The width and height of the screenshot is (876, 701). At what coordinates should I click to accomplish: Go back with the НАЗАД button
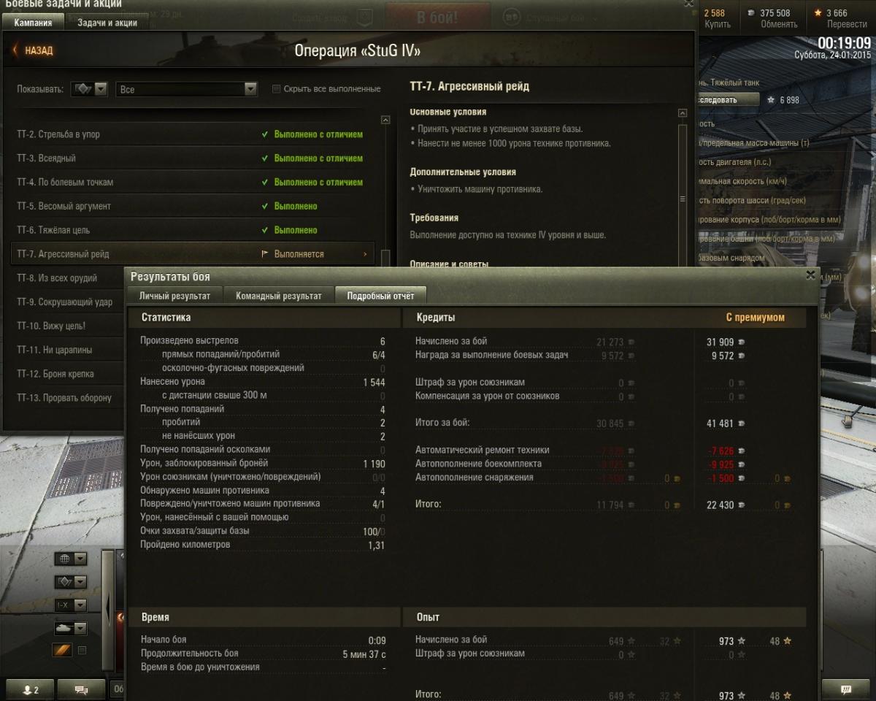tap(34, 50)
